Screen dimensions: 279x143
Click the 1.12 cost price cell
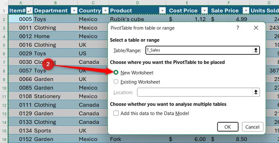point(187,19)
